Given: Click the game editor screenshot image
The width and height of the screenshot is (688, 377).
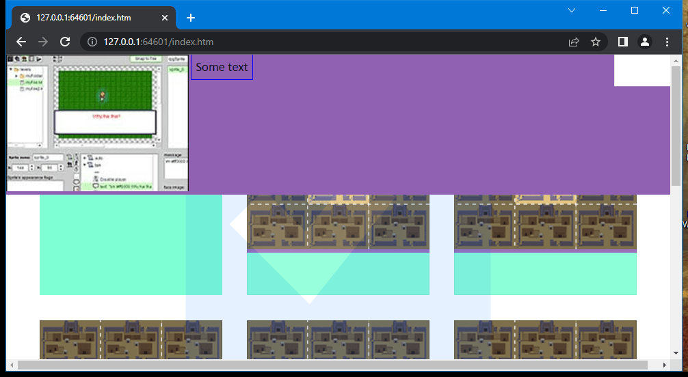Looking at the screenshot, I should pyautogui.click(x=97, y=123).
